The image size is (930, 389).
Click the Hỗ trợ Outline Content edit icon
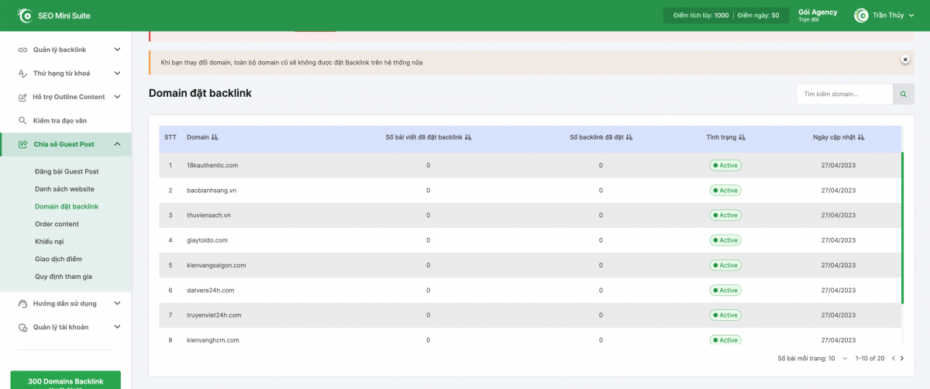tap(22, 97)
